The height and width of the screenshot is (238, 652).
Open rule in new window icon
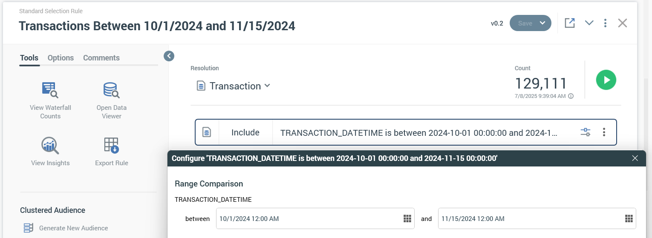click(570, 23)
